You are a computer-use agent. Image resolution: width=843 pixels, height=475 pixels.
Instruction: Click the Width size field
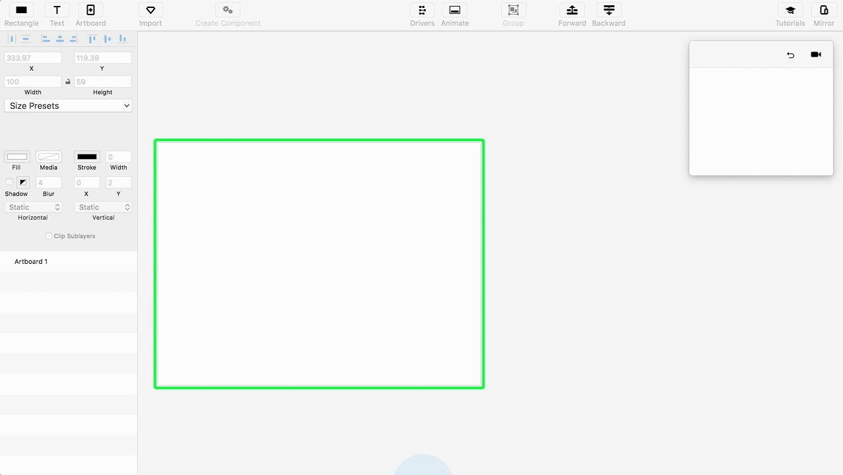(x=33, y=82)
